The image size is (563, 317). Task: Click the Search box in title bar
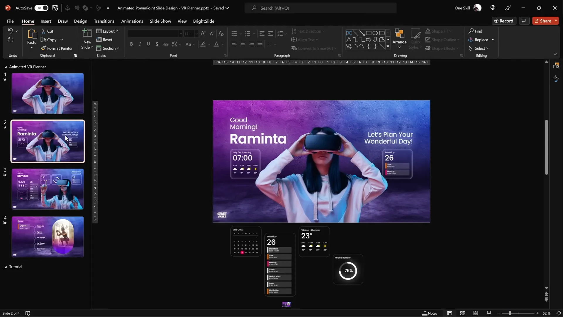320,8
